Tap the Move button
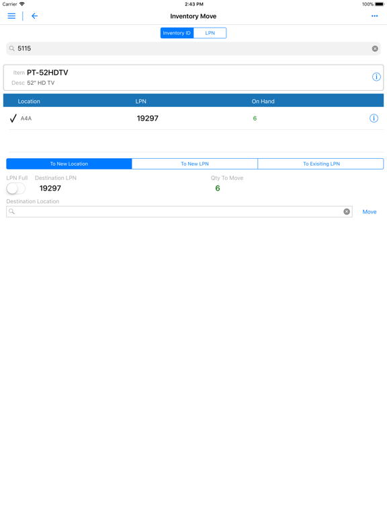Image resolution: width=387 pixels, height=517 pixels. [x=370, y=211]
